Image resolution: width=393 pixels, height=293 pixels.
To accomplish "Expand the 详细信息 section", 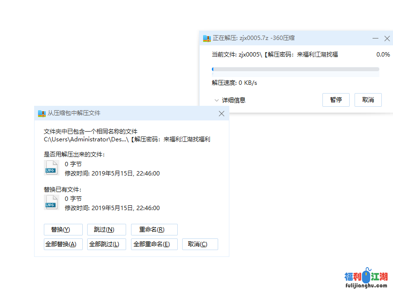I will point(233,100).
